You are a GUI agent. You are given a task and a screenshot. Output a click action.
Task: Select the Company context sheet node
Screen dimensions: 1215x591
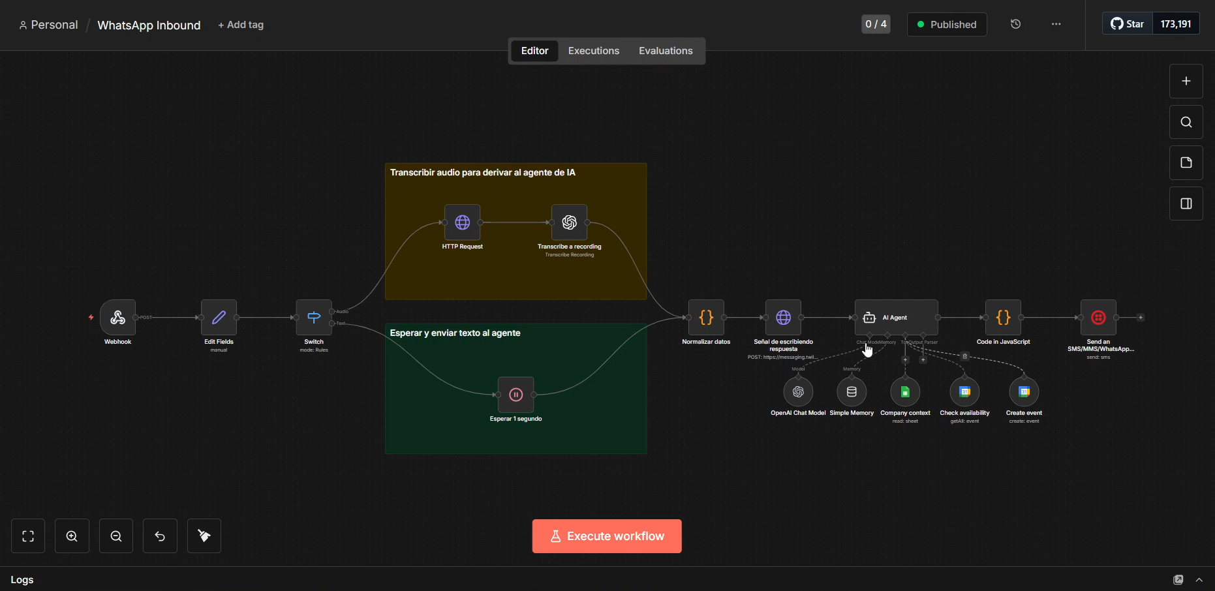[905, 392]
